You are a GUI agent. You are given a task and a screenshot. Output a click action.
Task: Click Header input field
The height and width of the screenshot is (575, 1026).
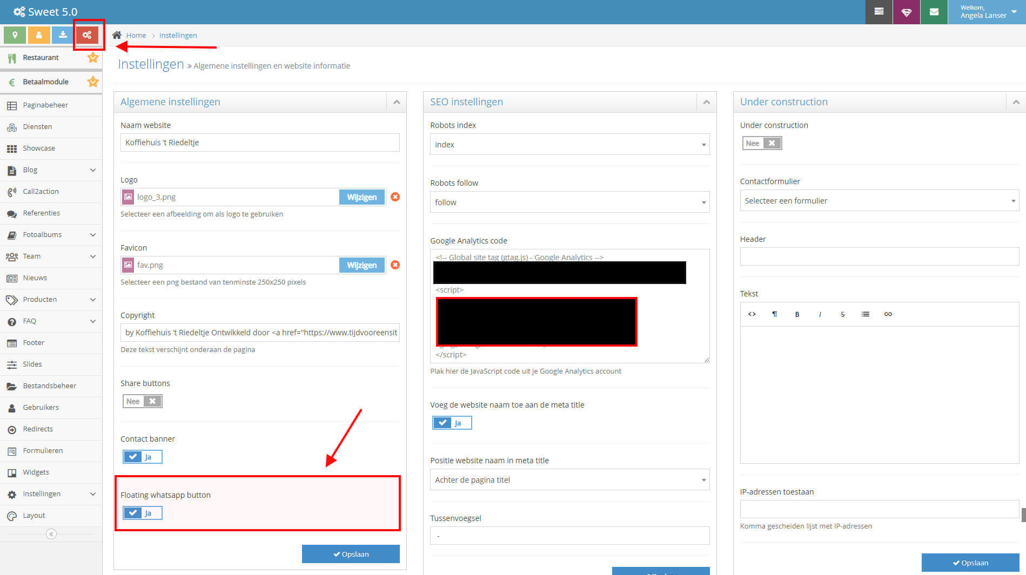coord(879,256)
